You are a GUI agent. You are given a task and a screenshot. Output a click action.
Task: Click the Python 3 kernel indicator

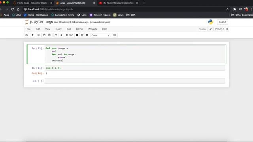(219, 29)
